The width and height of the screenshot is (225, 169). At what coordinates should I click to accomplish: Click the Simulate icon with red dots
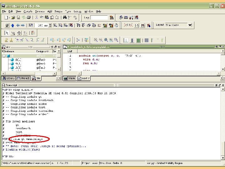[x=131, y=18]
